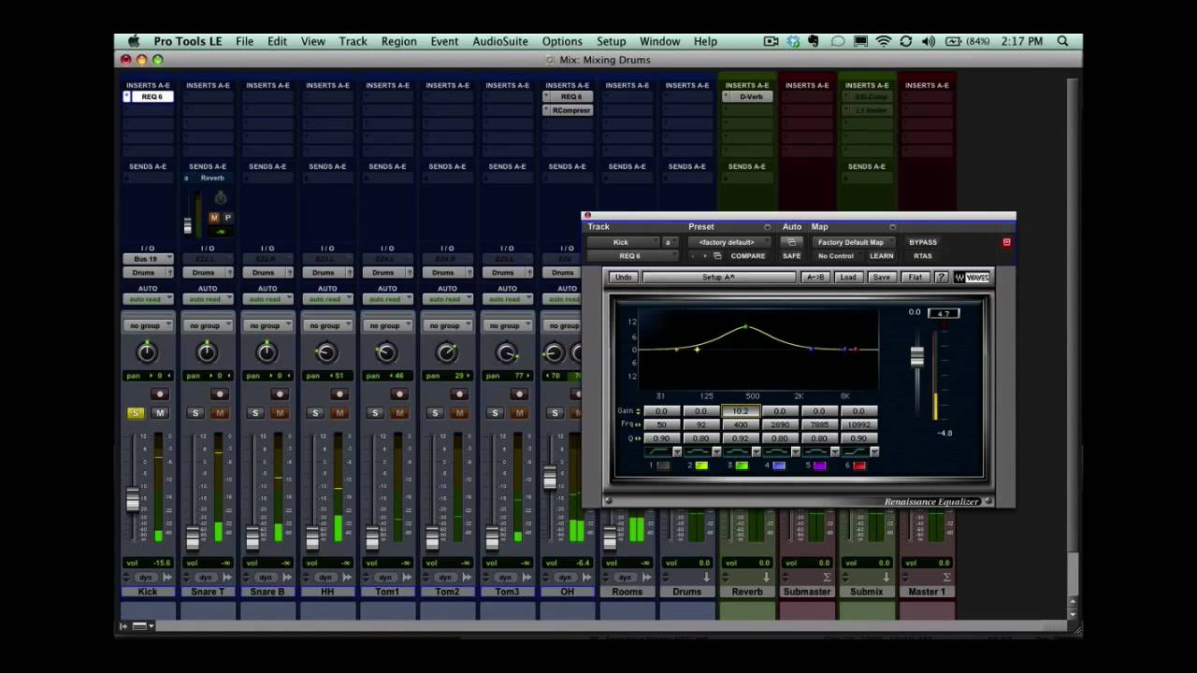Screen dimensions: 1197x673
Task: Click the A->B copy button
Action: pos(815,278)
